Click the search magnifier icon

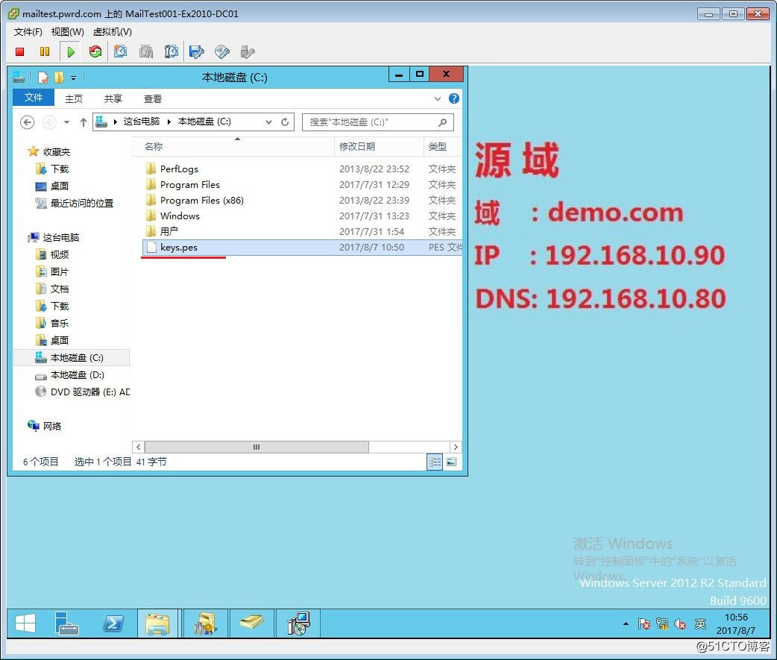[x=442, y=122]
